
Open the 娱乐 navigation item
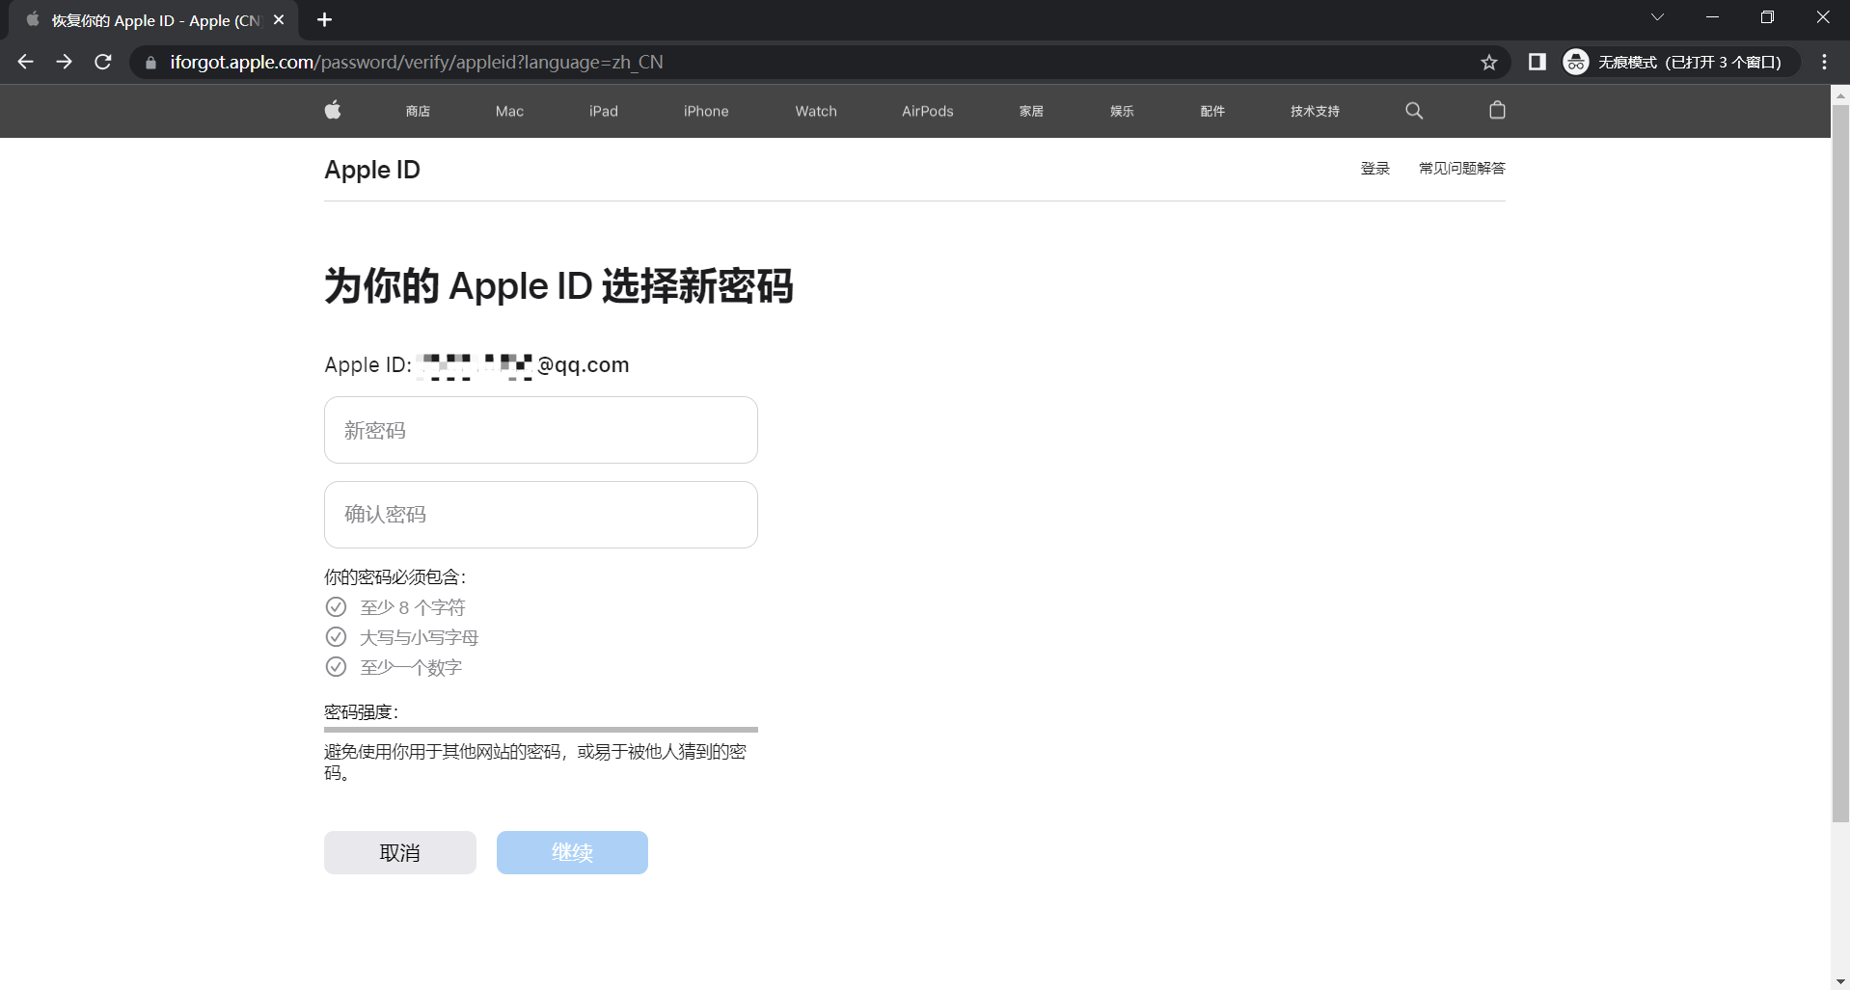coord(1122,111)
